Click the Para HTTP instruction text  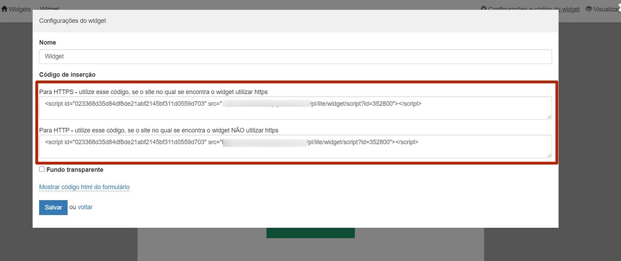(159, 130)
